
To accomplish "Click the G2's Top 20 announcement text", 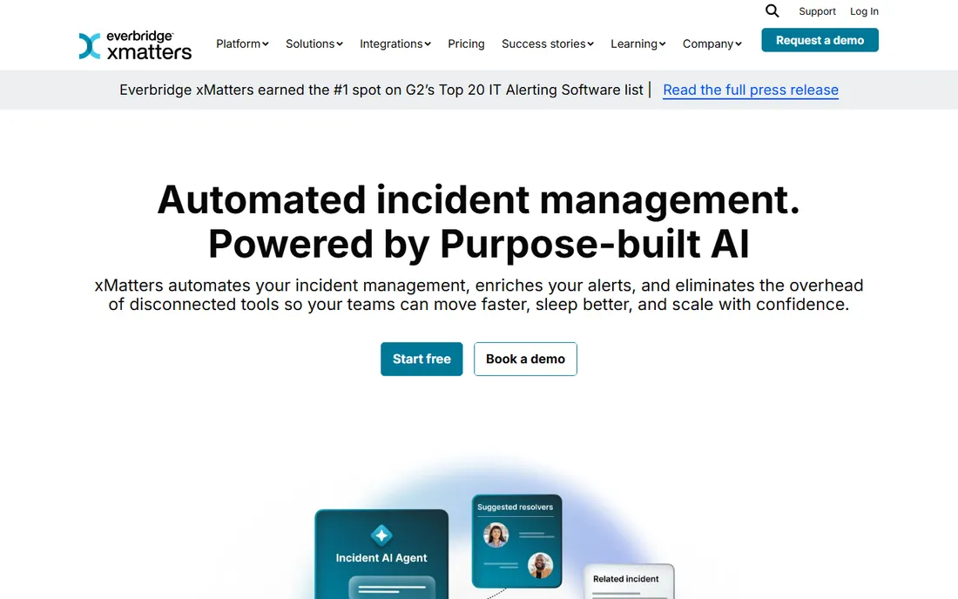I will [x=381, y=90].
